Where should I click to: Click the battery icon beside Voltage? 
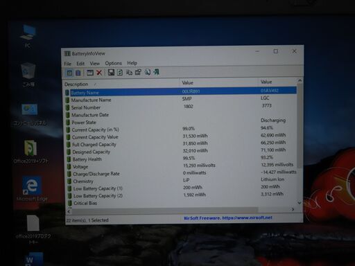click(69, 167)
